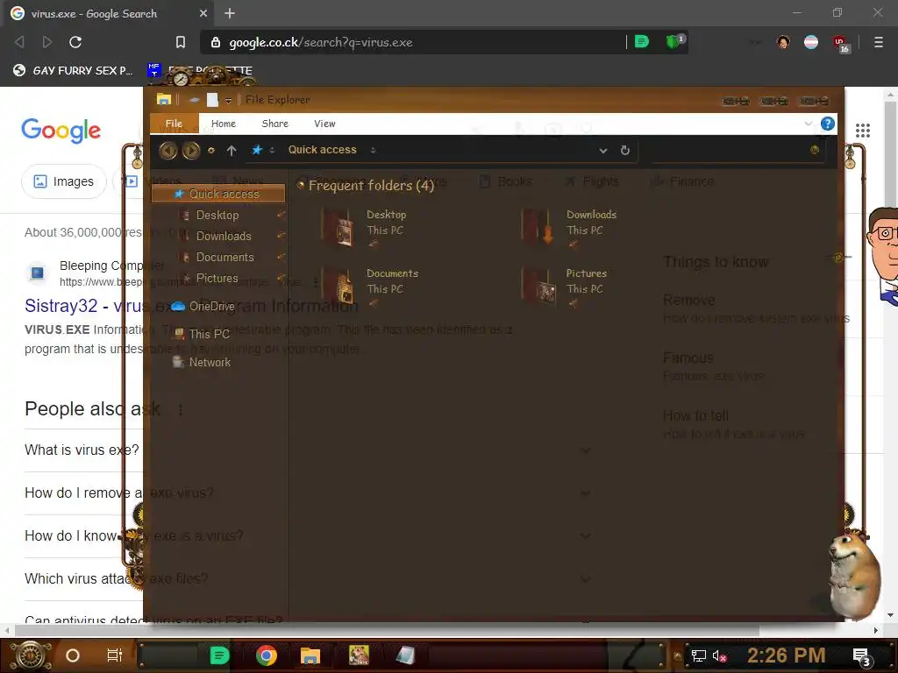The width and height of the screenshot is (898, 673).
Task: Open the Documents frequent folder icon
Action: click(x=338, y=287)
